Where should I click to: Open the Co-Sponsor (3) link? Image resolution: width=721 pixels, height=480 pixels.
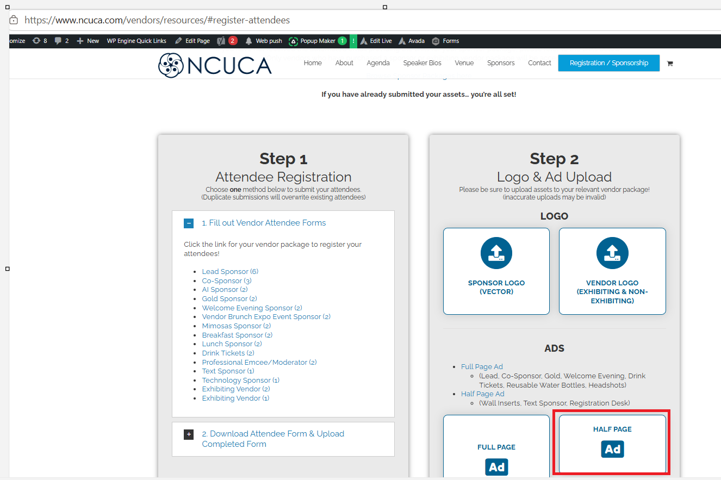point(227,280)
